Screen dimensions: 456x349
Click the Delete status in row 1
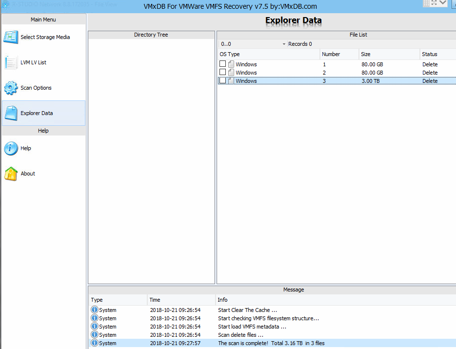point(430,64)
